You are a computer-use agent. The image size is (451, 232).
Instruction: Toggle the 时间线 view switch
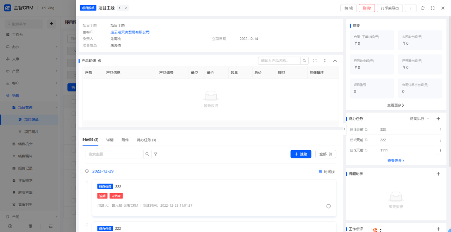tap(326, 172)
